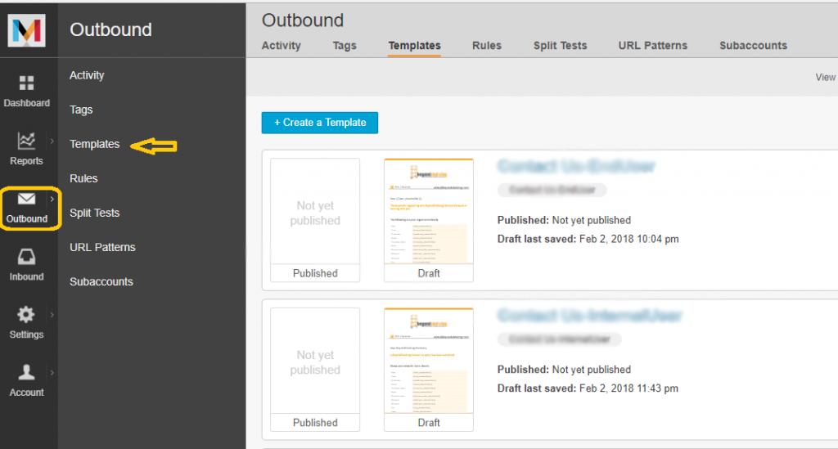838x449 pixels.
Task: Open the Dashboard grid icon
Action: coord(27,83)
